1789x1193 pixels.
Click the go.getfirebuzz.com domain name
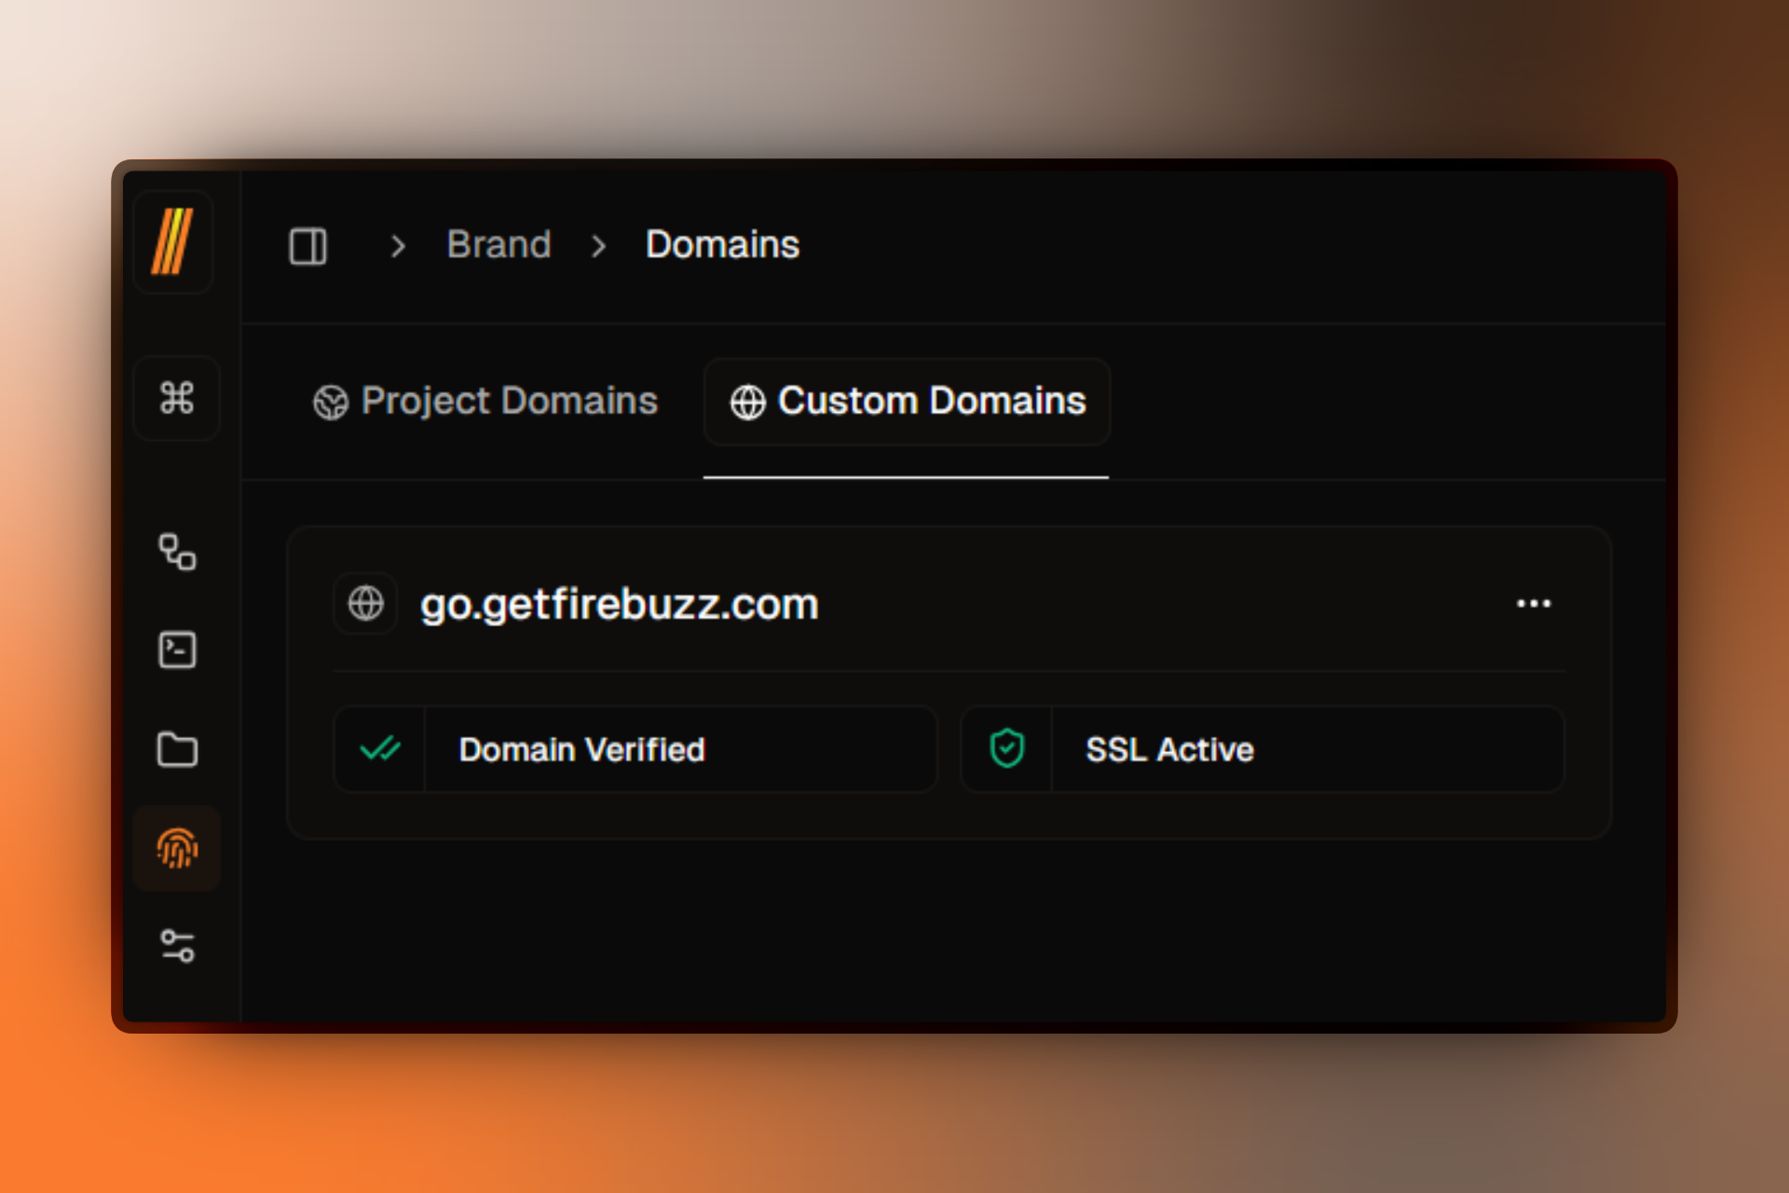[x=620, y=605]
